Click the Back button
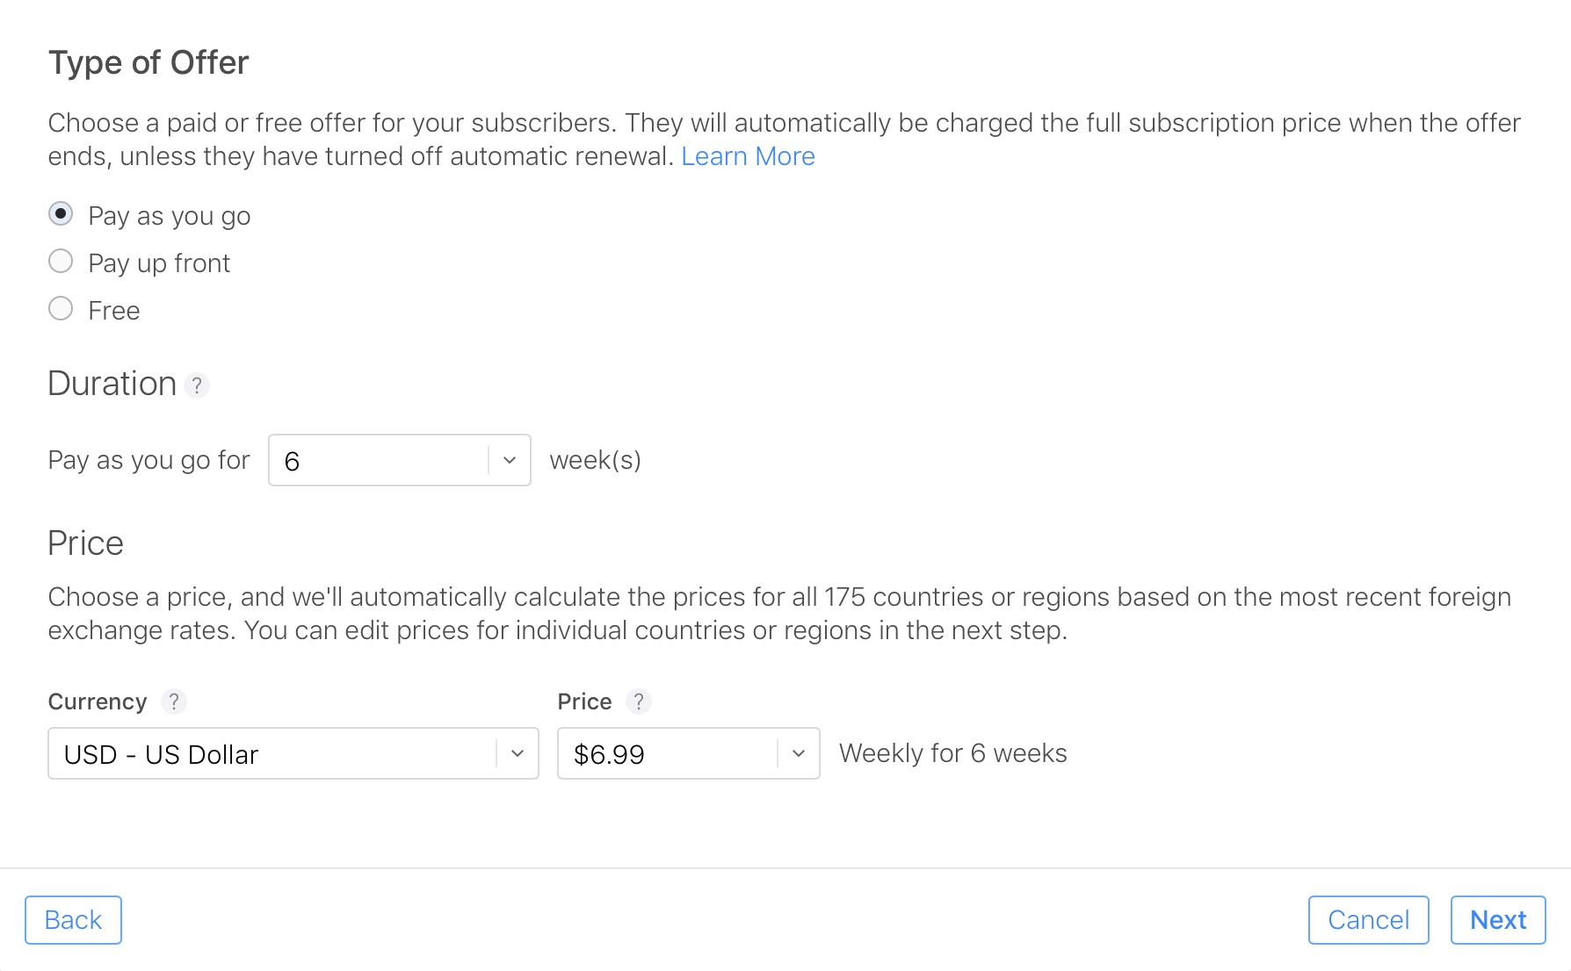Screen dimensions: 1571x971 [x=73, y=920]
